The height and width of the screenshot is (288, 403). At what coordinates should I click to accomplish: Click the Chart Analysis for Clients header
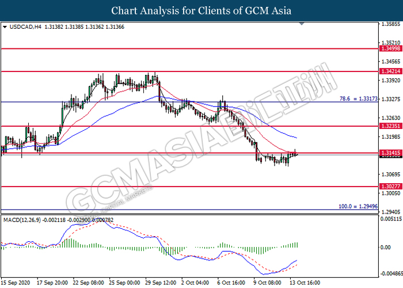click(x=201, y=11)
